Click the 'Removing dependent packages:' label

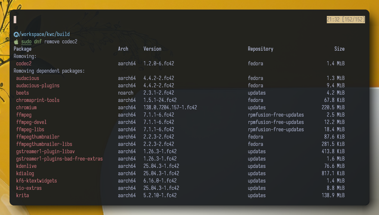[x=49, y=71]
